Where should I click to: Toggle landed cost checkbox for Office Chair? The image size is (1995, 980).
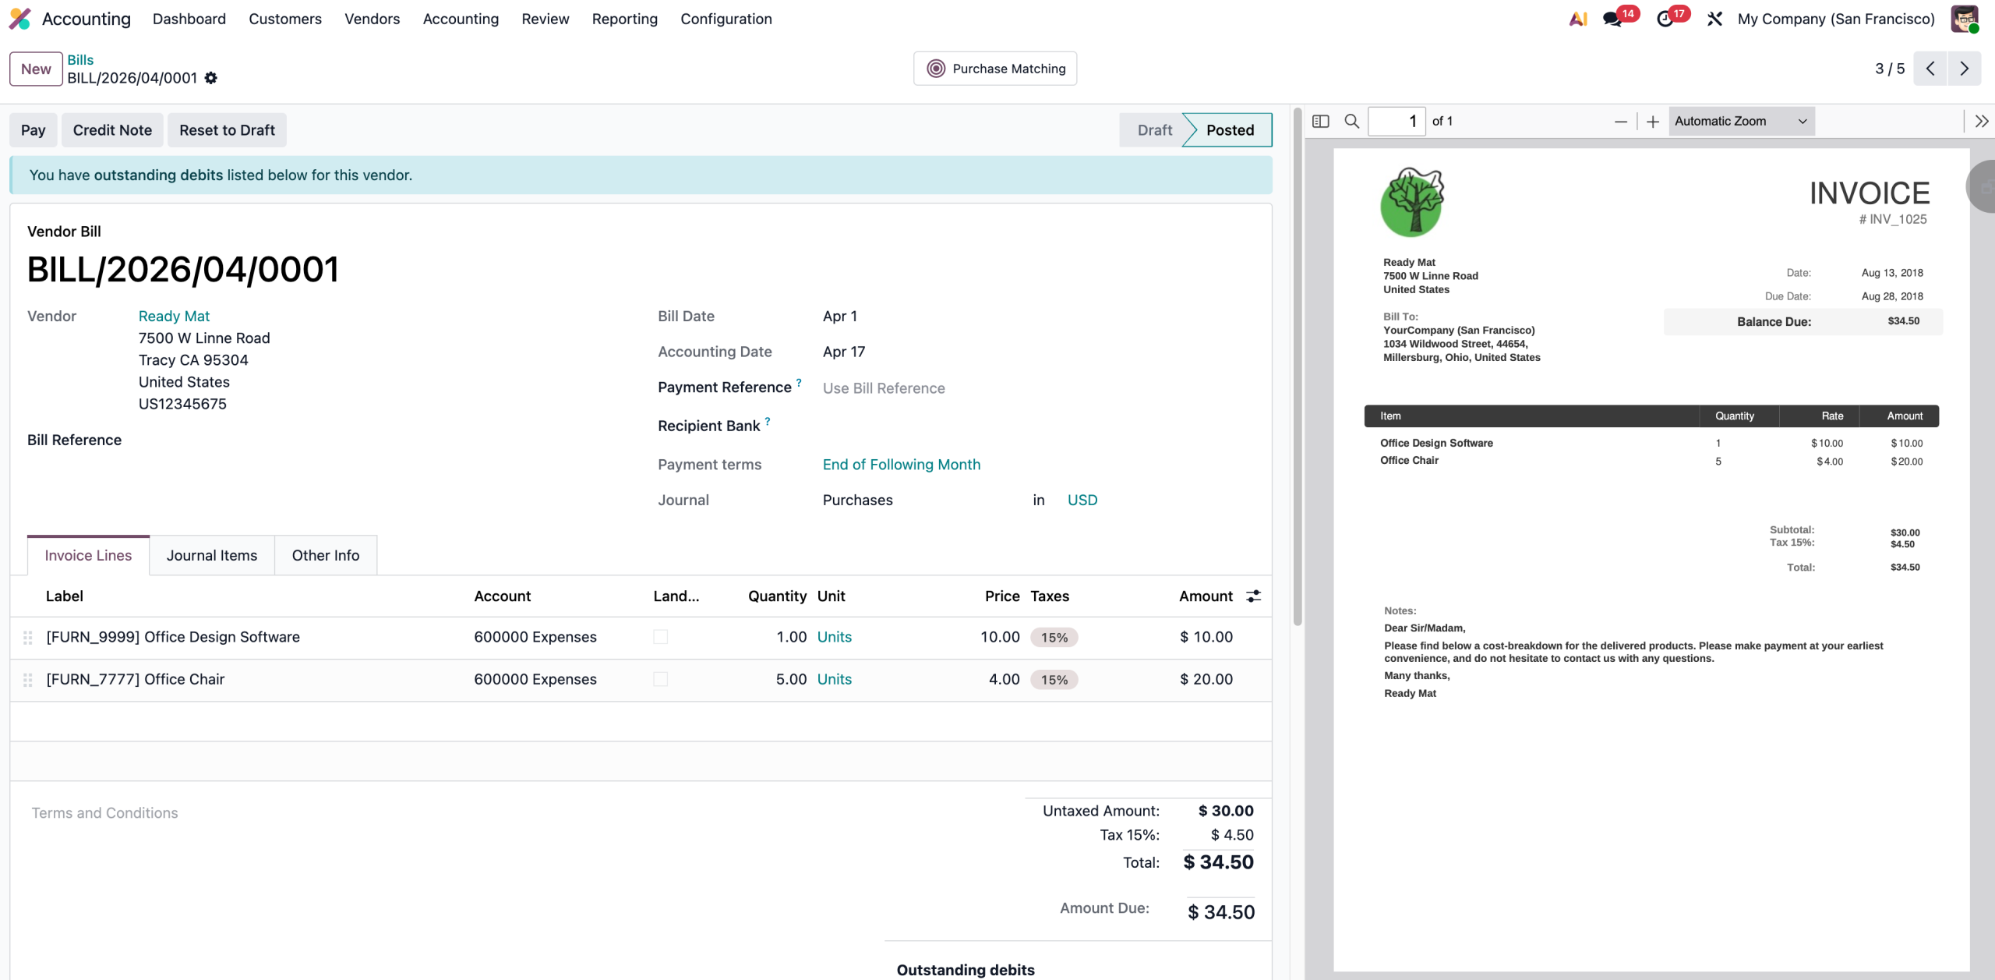pyautogui.click(x=661, y=679)
